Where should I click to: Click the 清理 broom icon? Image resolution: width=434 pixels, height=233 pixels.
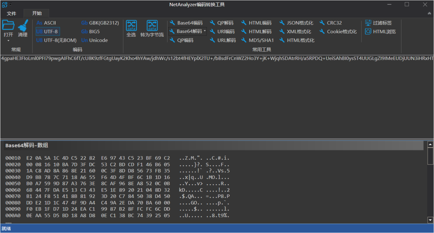click(x=23, y=26)
